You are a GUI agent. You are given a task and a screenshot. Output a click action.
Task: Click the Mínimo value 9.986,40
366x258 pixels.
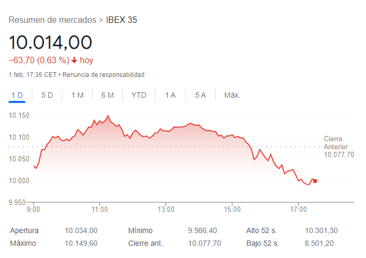coord(203,230)
